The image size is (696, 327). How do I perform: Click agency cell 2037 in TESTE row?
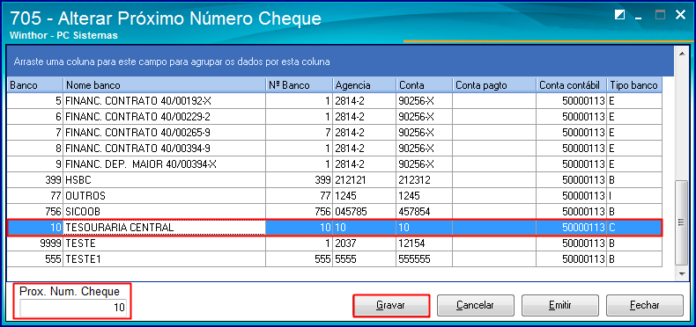(x=364, y=243)
